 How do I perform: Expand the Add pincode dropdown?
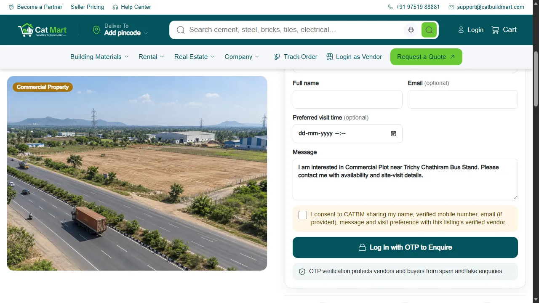pyautogui.click(x=126, y=33)
